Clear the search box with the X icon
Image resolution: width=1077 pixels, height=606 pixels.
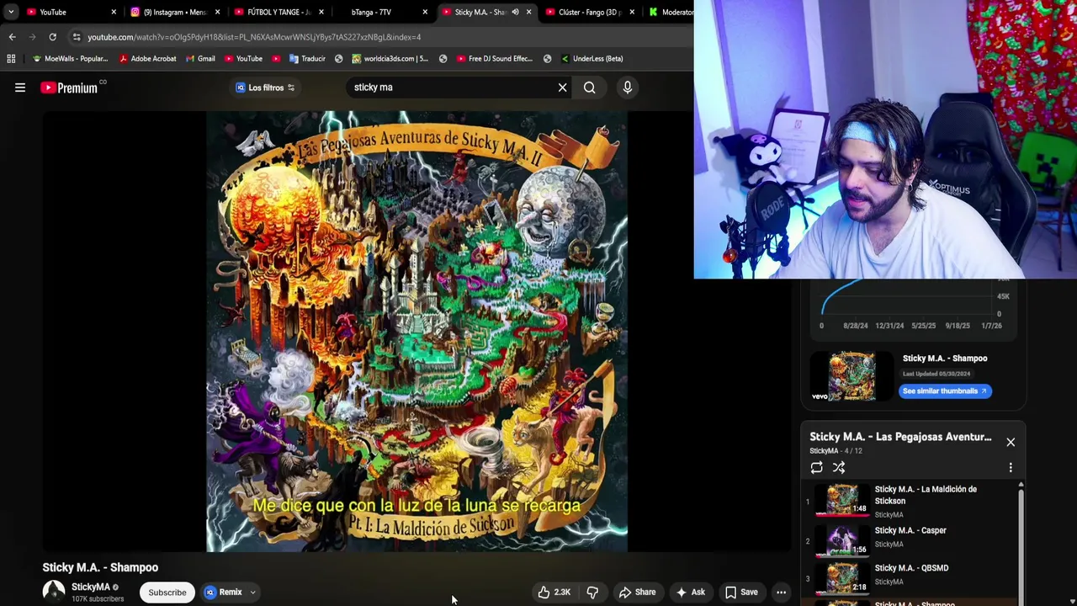(x=563, y=88)
